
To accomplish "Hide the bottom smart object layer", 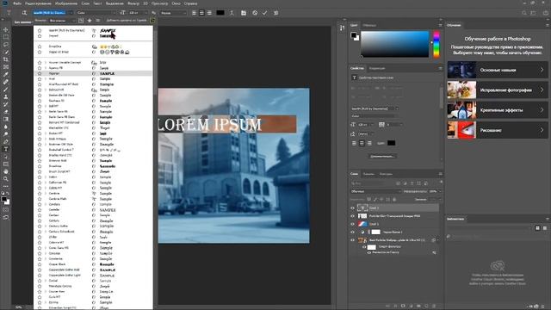I will 352,240.
